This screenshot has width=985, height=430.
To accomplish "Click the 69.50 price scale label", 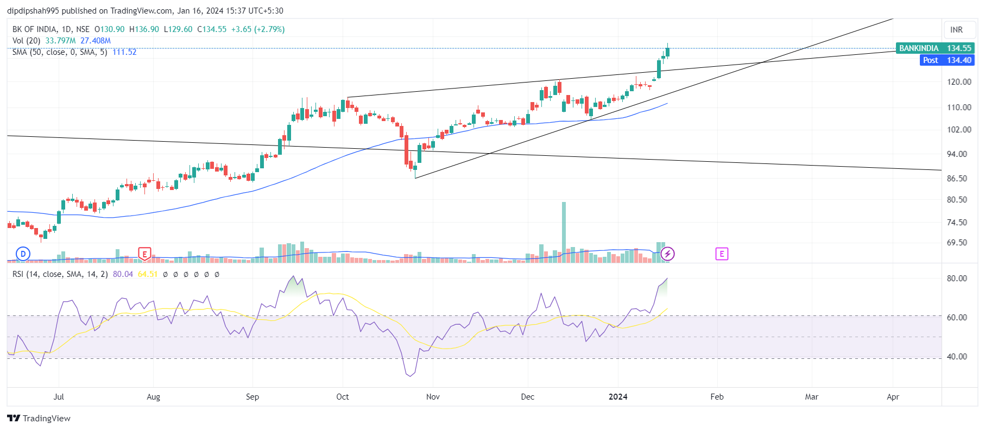I will tap(957, 243).
